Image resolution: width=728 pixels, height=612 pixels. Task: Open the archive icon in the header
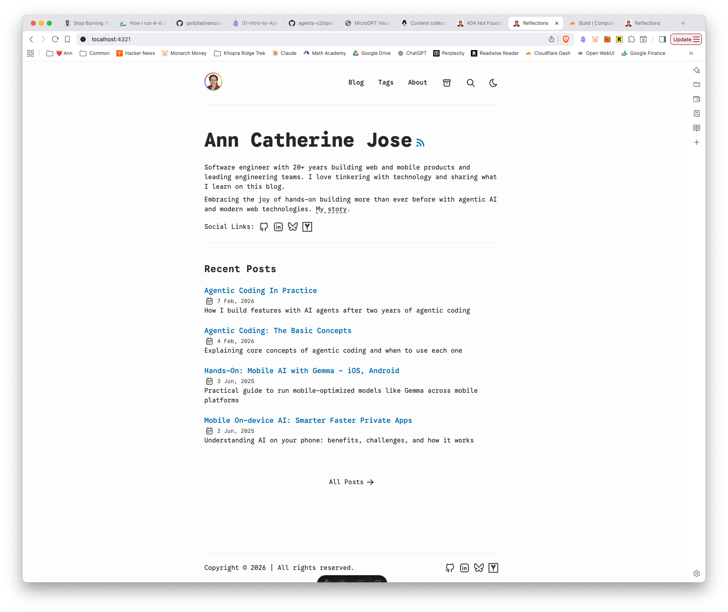pyautogui.click(x=446, y=83)
